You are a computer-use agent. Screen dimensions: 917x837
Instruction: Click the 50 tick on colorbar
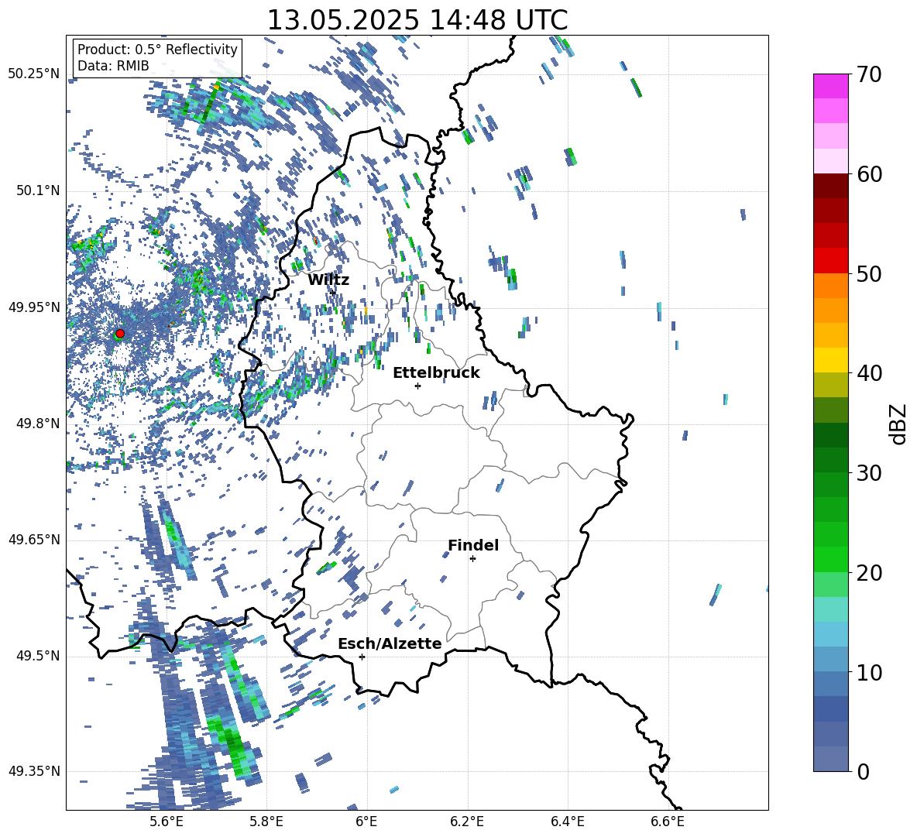[x=869, y=273]
